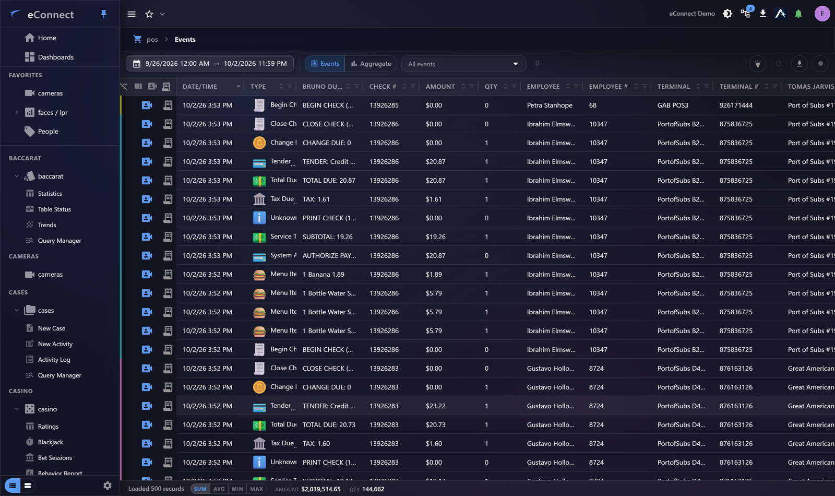The height and width of the screenshot is (496, 835).
Task: Open sidebar settings gear
Action: (x=108, y=486)
